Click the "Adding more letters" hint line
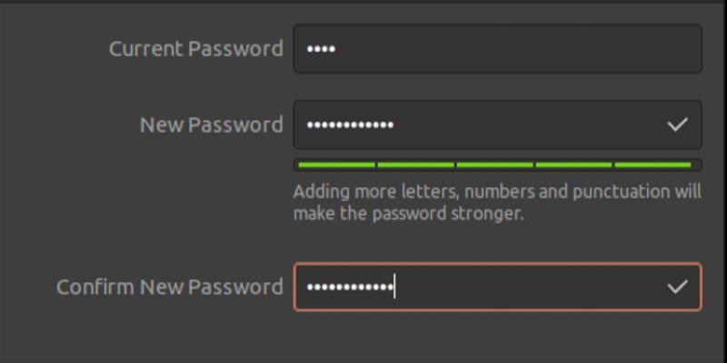 click(x=496, y=192)
